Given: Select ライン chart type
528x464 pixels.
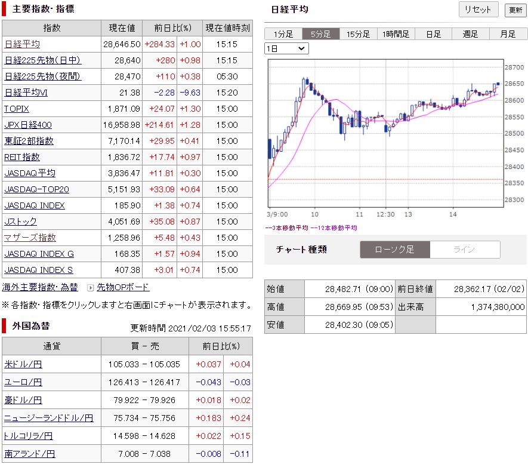Looking at the screenshot, I should point(465,250).
